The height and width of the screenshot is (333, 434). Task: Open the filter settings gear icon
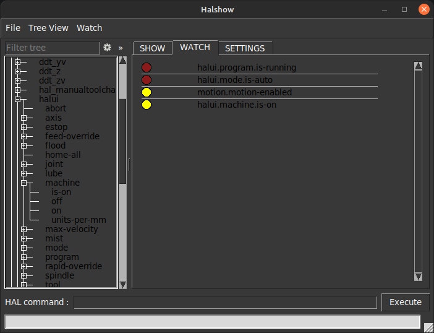point(107,48)
